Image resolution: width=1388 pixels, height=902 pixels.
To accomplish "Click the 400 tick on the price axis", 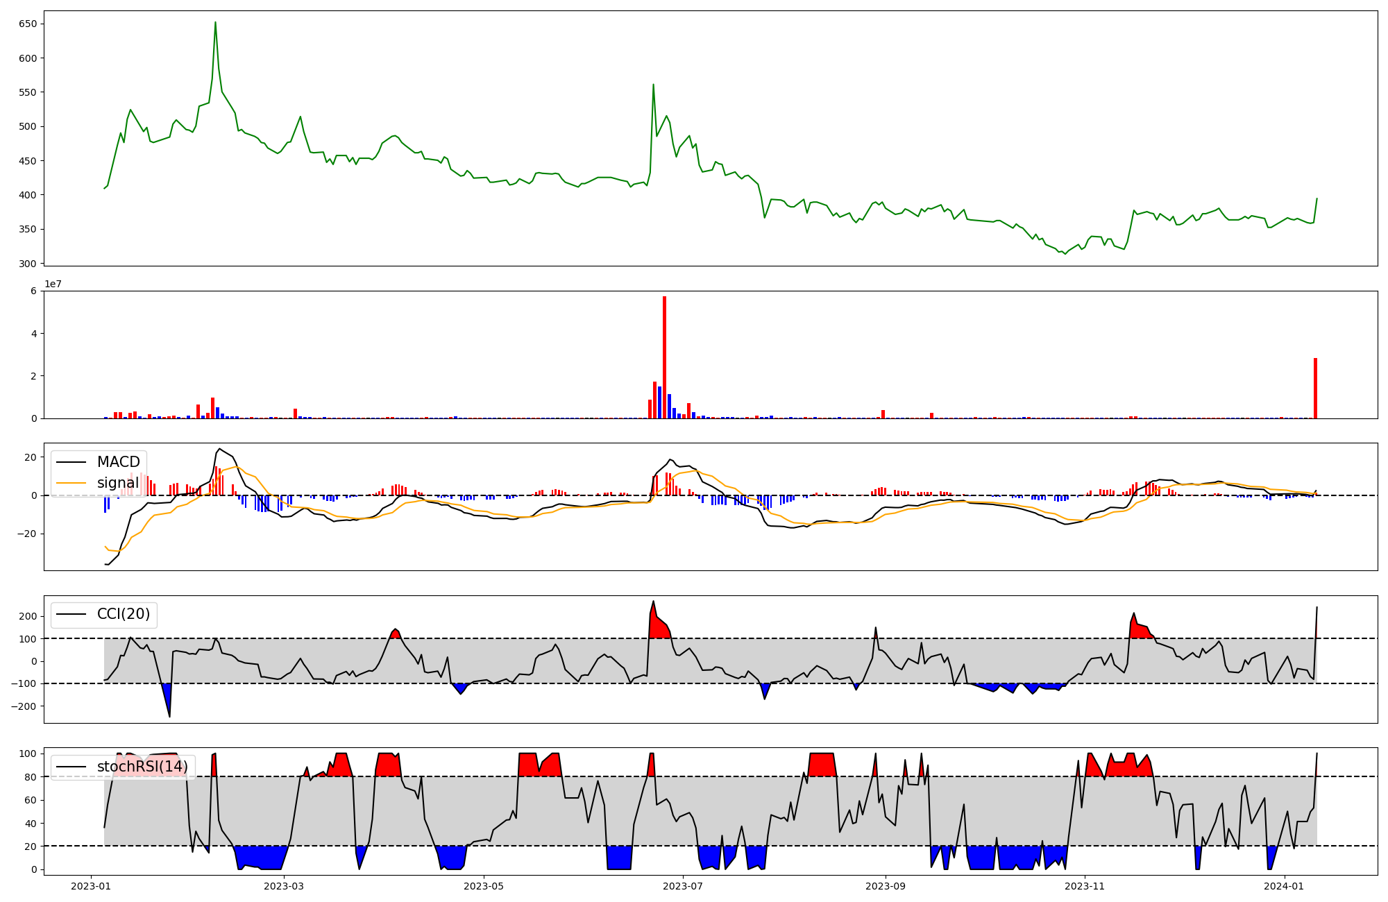I will (x=28, y=195).
